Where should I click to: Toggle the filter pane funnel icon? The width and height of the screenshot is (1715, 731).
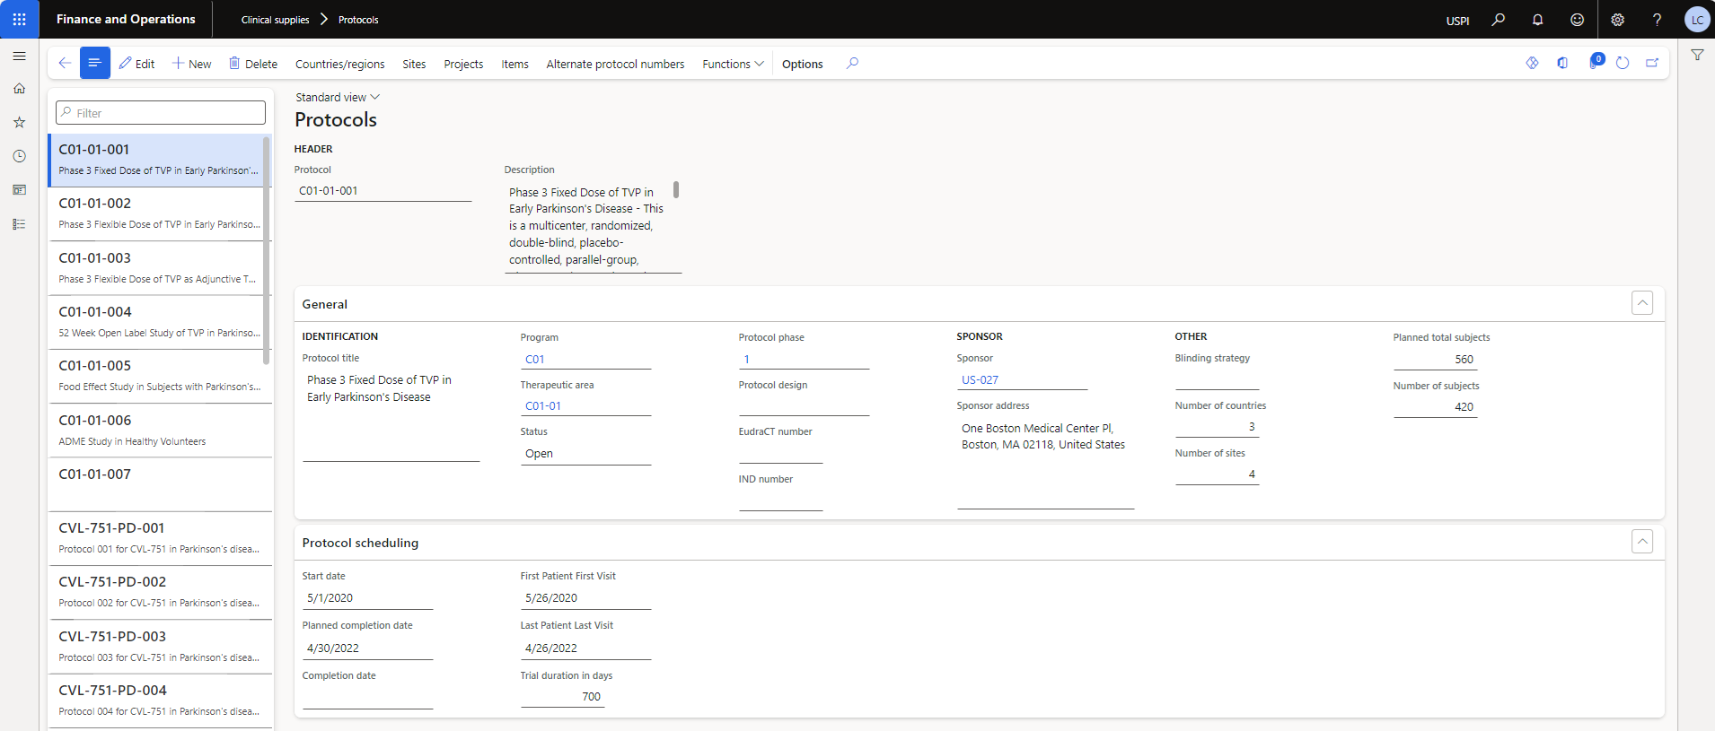pos(1697,56)
